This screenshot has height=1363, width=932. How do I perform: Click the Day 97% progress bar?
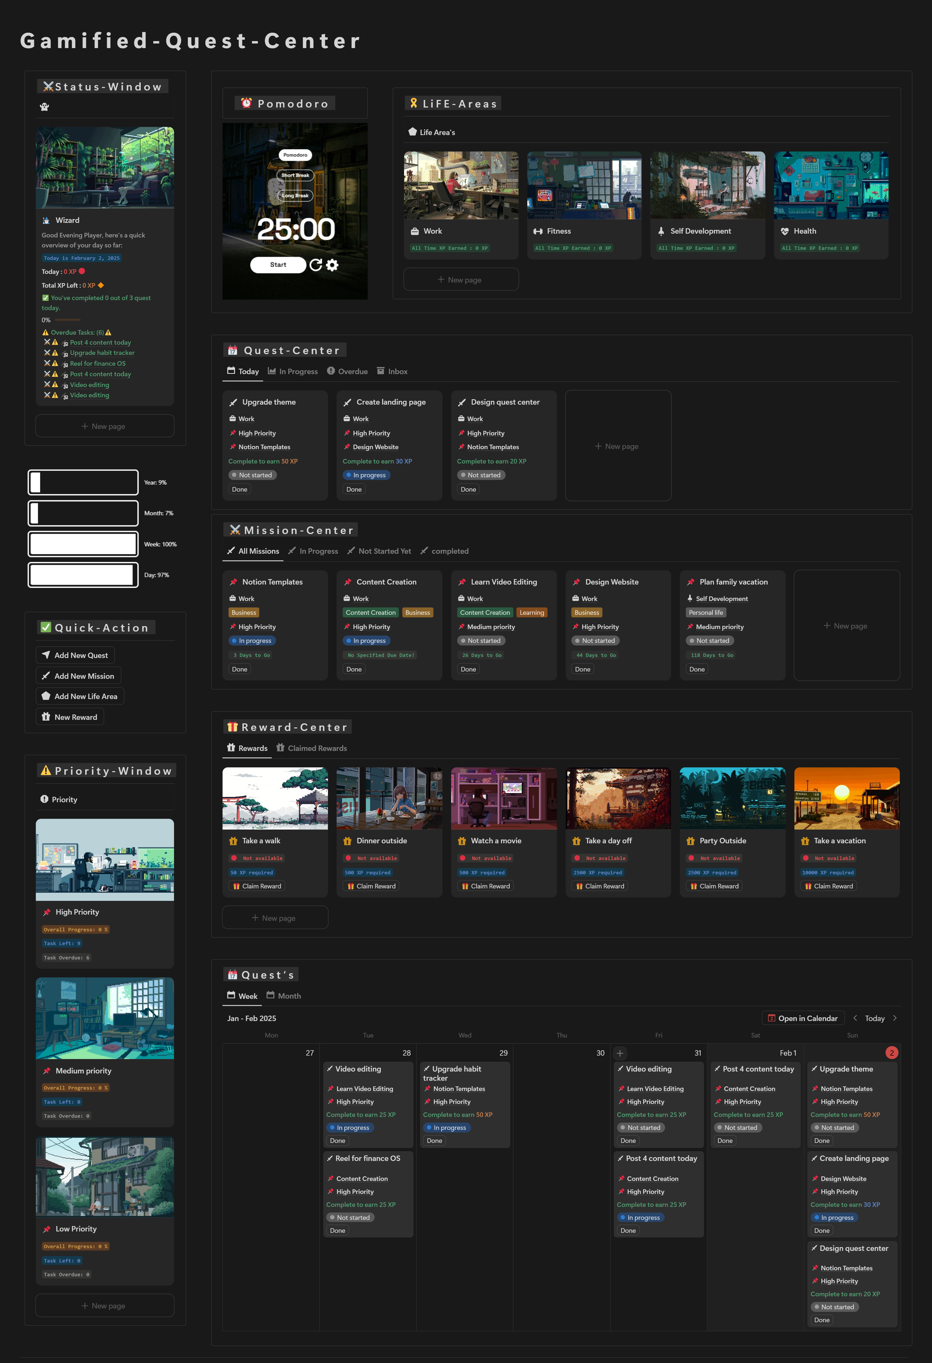point(83,575)
